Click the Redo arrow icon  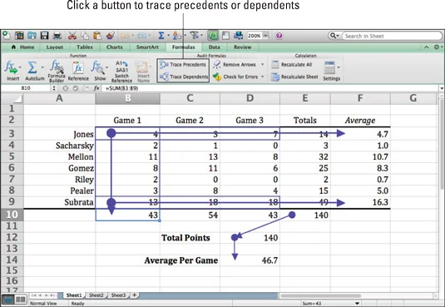click(x=141, y=36)
